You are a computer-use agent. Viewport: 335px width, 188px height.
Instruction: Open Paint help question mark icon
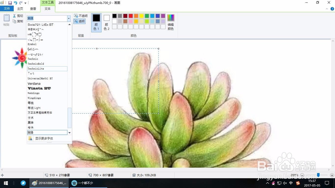tap(332, 9)
